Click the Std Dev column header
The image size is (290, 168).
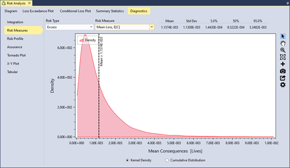[191, 21]
